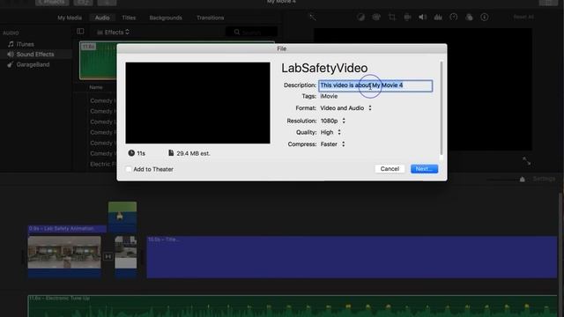Click the Name column header
564x317 pixels.
pyautogui.click(x=96, y=87)
